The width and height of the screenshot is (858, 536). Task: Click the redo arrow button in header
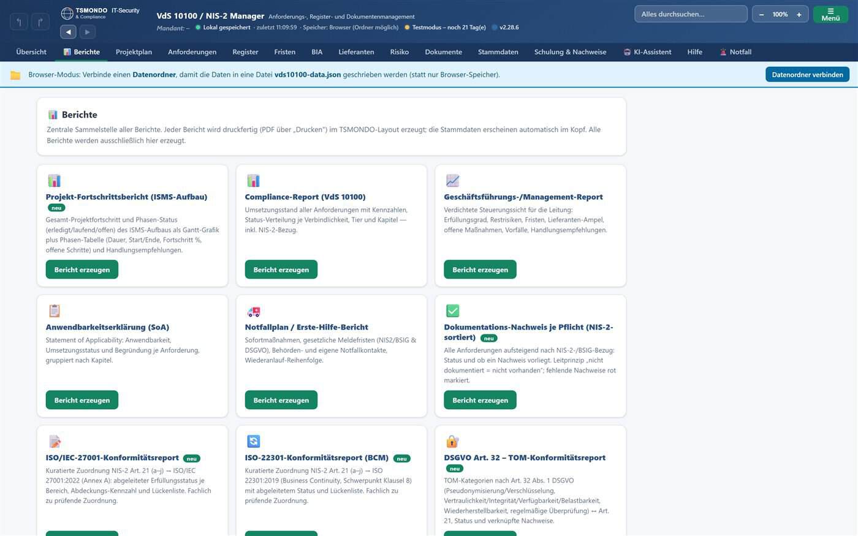click(x=40, y=23)
